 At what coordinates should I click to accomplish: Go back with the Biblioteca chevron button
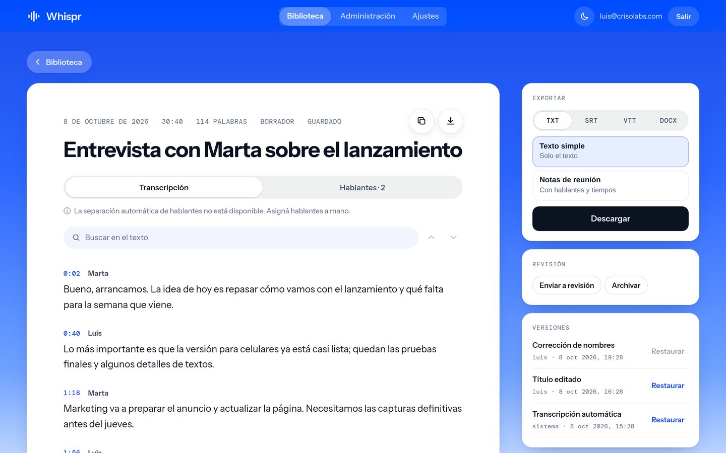point(59,62)
